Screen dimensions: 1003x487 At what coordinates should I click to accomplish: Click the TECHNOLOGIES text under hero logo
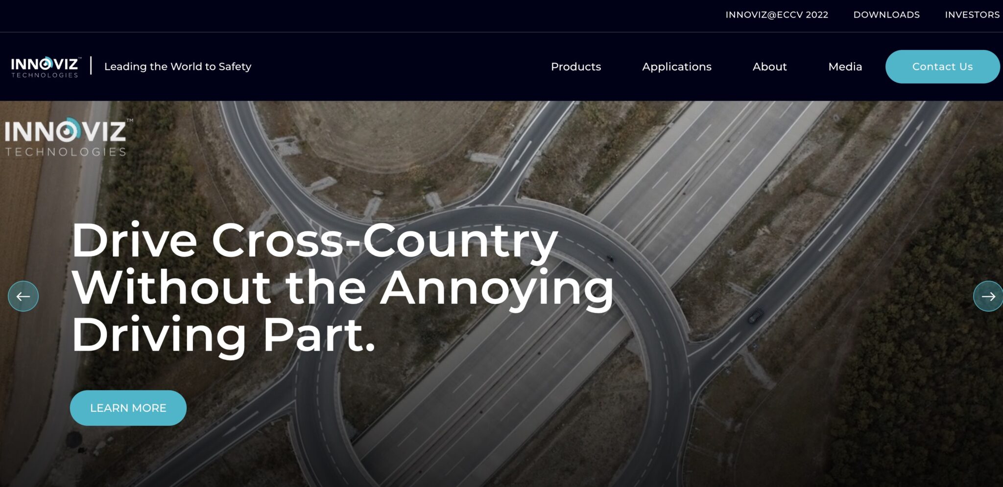coord(66,152)
